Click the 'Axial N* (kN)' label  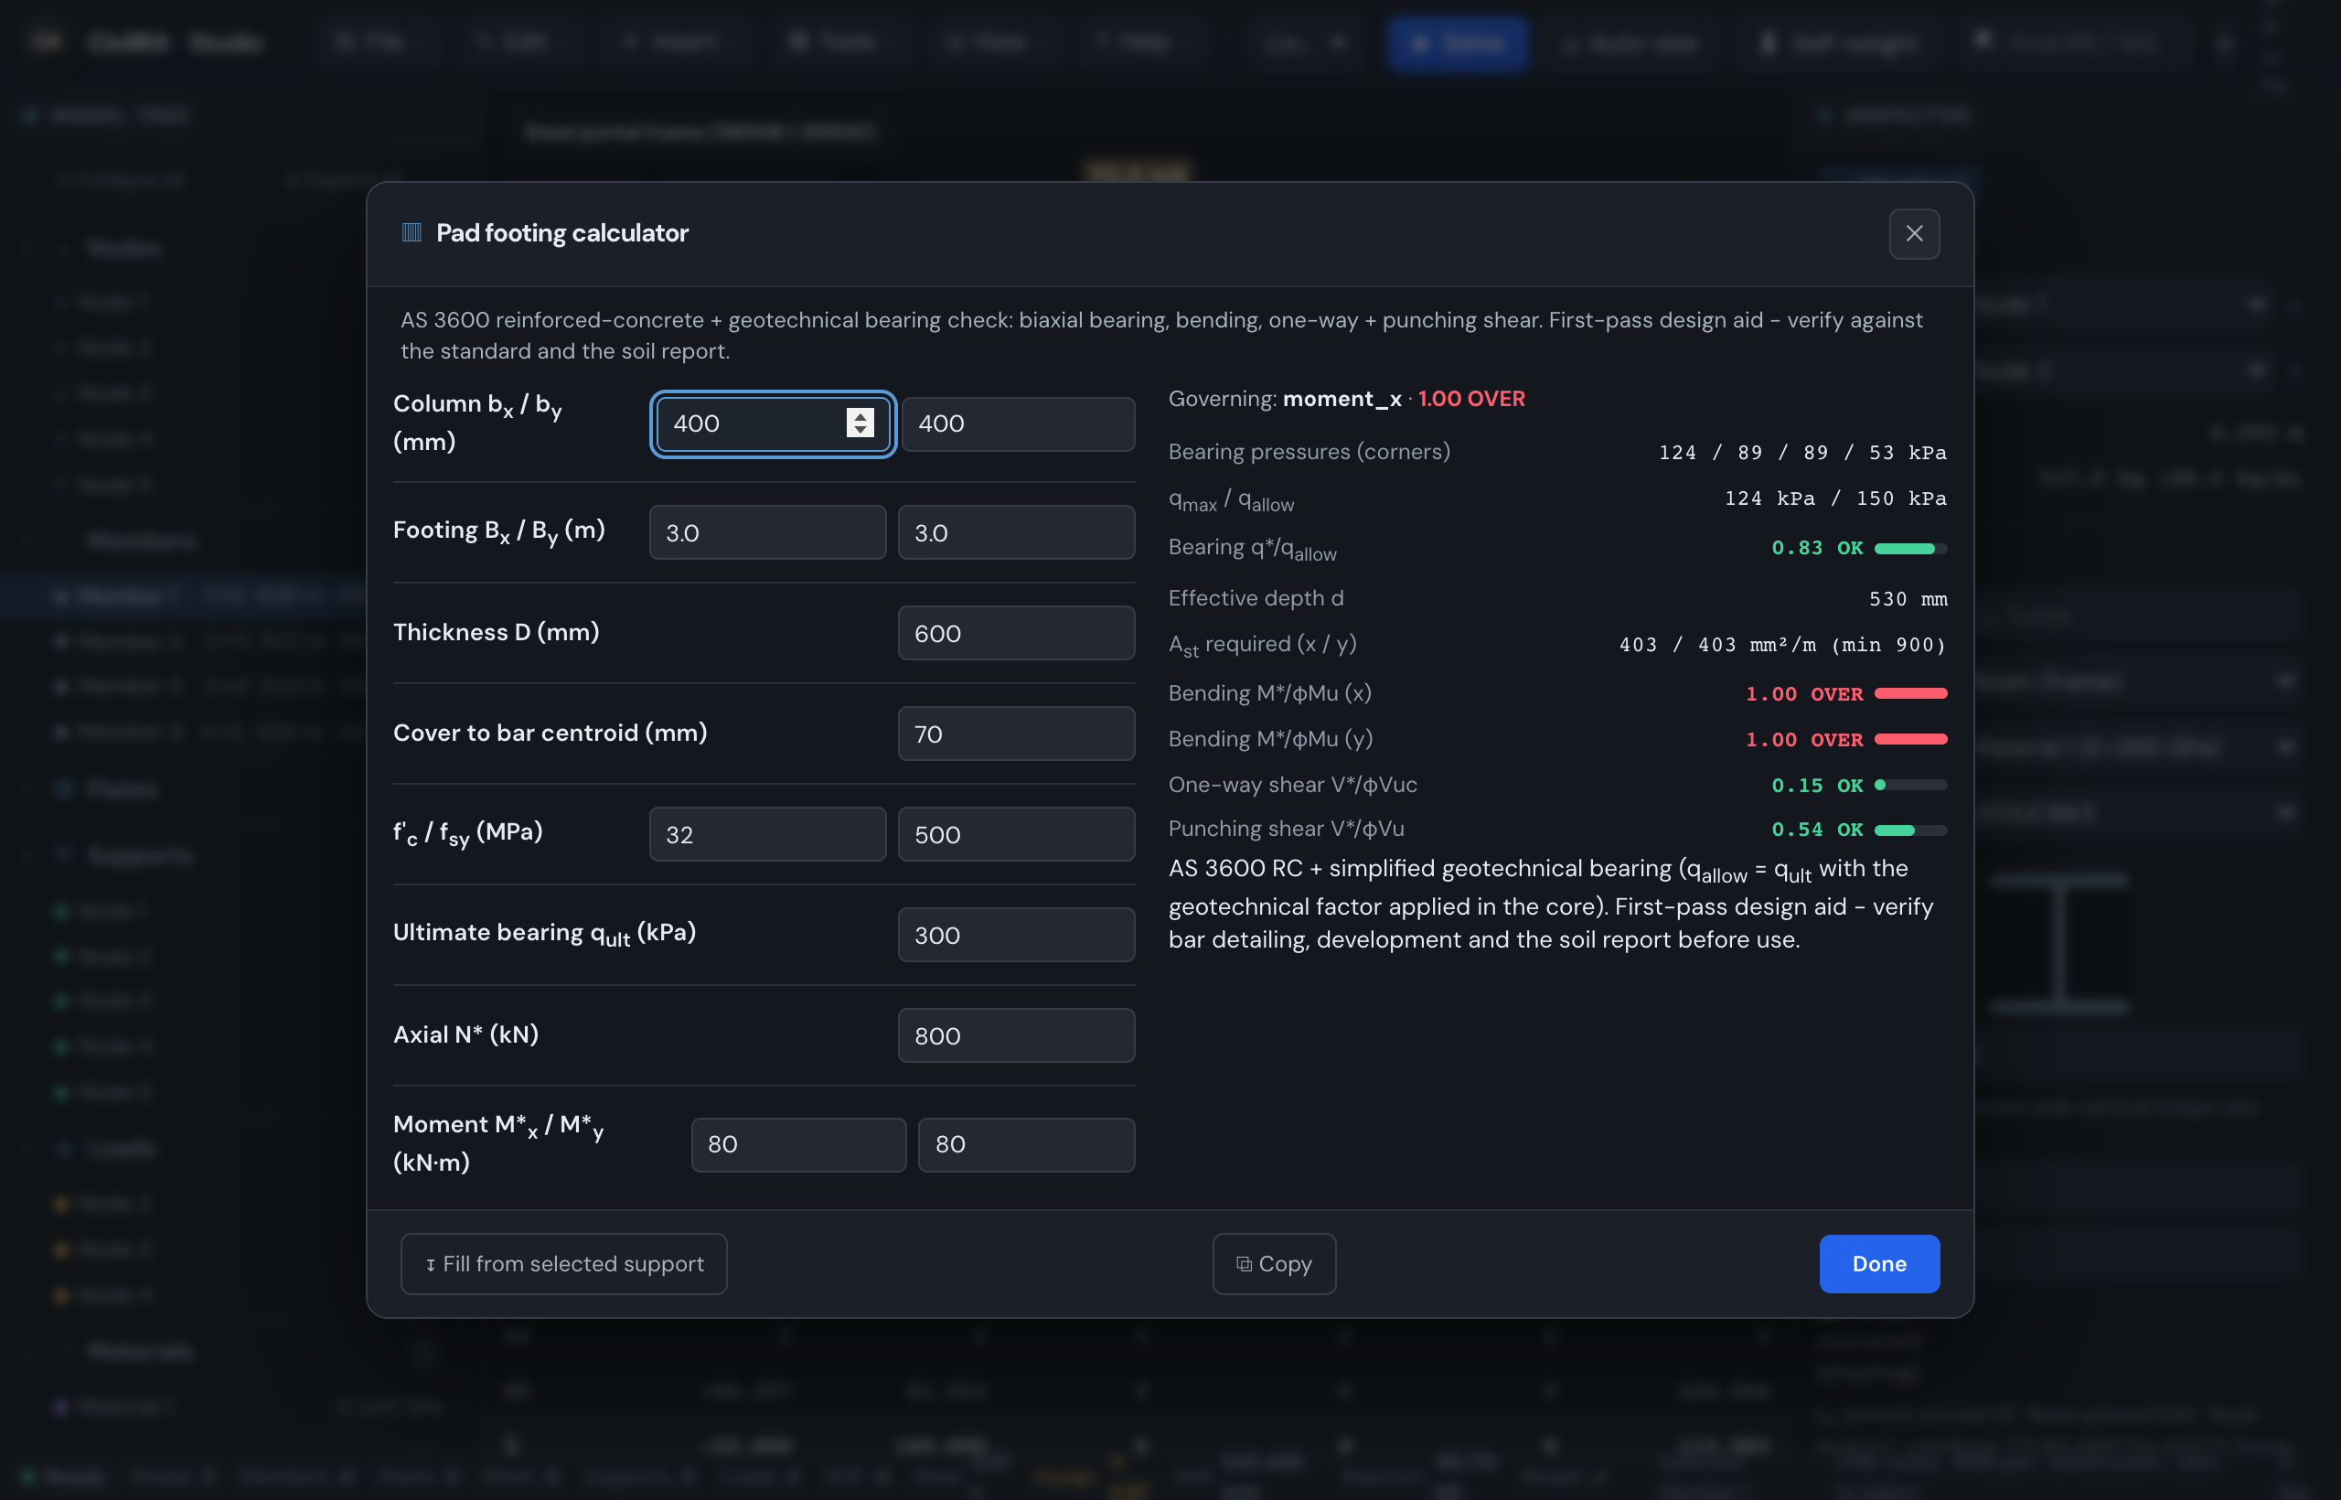pos(465,1034)
